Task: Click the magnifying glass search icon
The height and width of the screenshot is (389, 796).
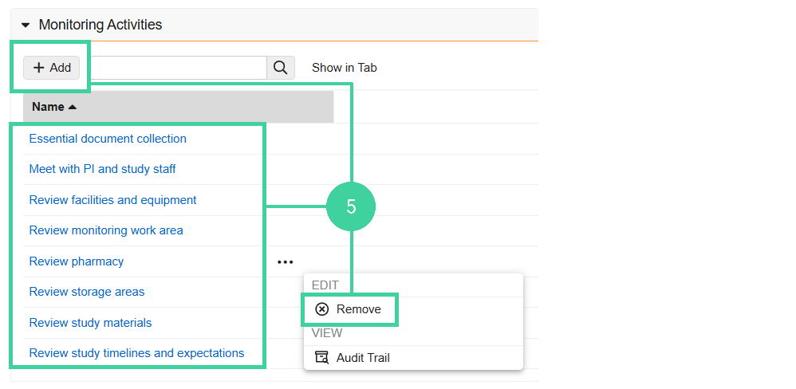Action: pyautogui.click(x=281, y=68)
